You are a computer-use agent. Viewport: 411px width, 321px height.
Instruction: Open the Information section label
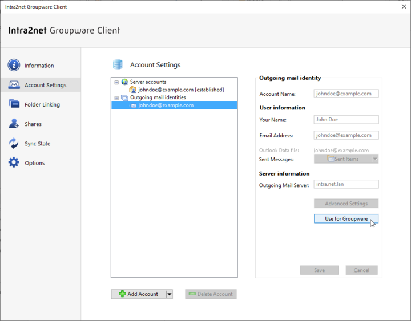39,66
